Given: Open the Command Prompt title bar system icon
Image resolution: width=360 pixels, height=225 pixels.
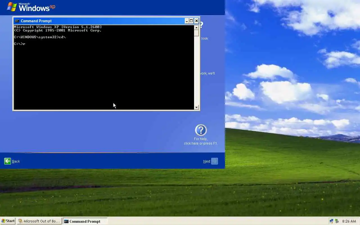Looking at the screenshot, I should 17,21.
